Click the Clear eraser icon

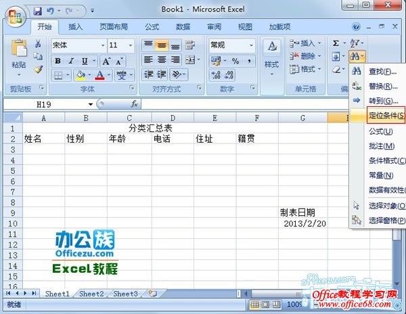(x=336, y=69)
